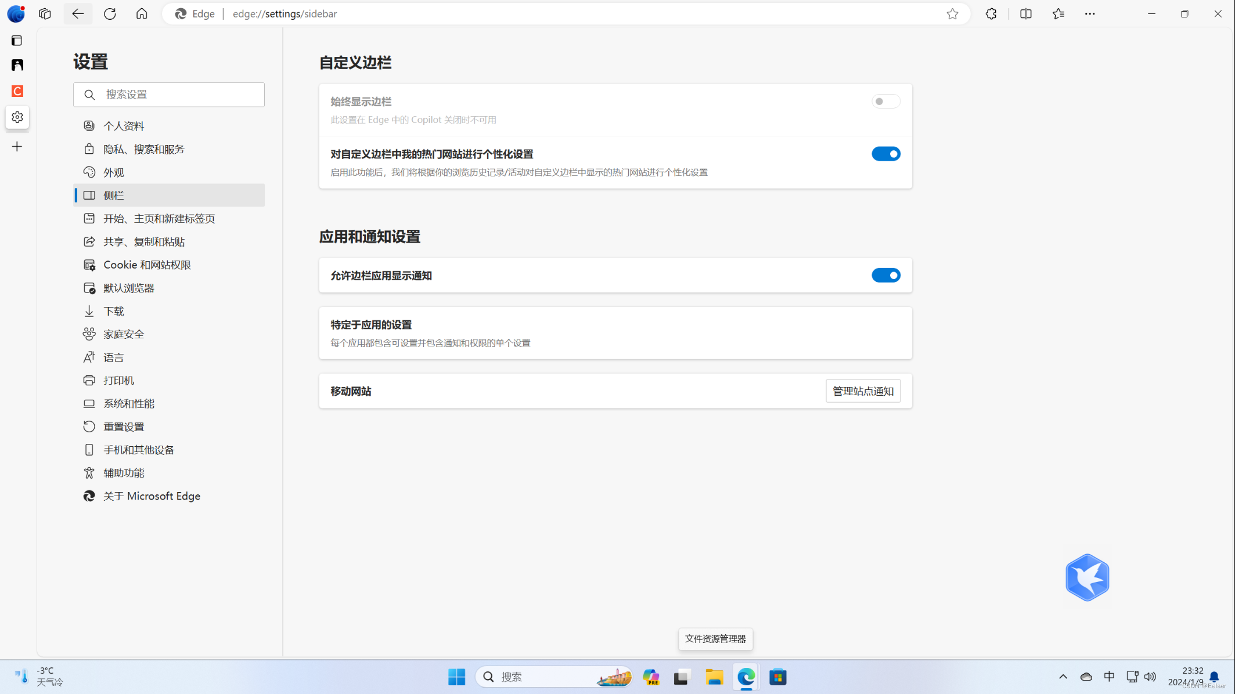Disable 对自定义边栏热门网站个性化设置 toggle
Screen dimensions: 1235x694
pos(885,153)
